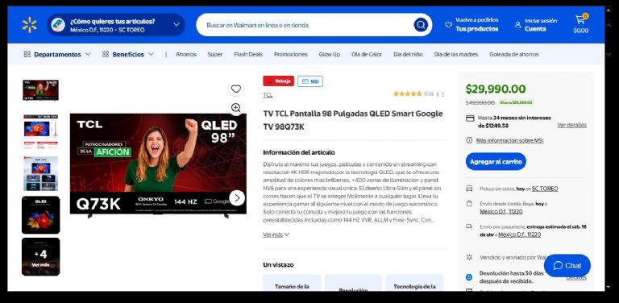Click the Tamaño de la pantalla card

pos(292,283)
